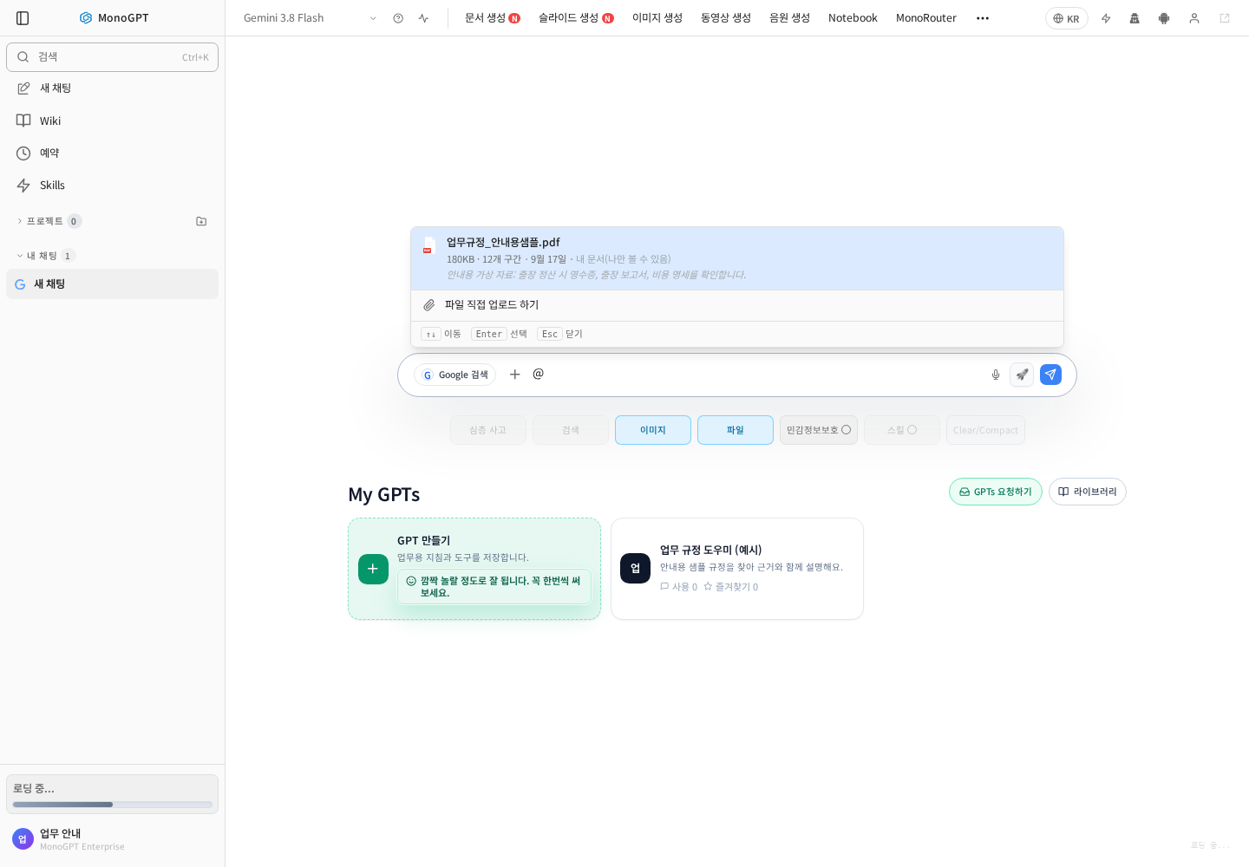The width and height of the screenshot is (1249, 867).
Task: Open Skills in the sidebar
Action: [x=112, y=186]
